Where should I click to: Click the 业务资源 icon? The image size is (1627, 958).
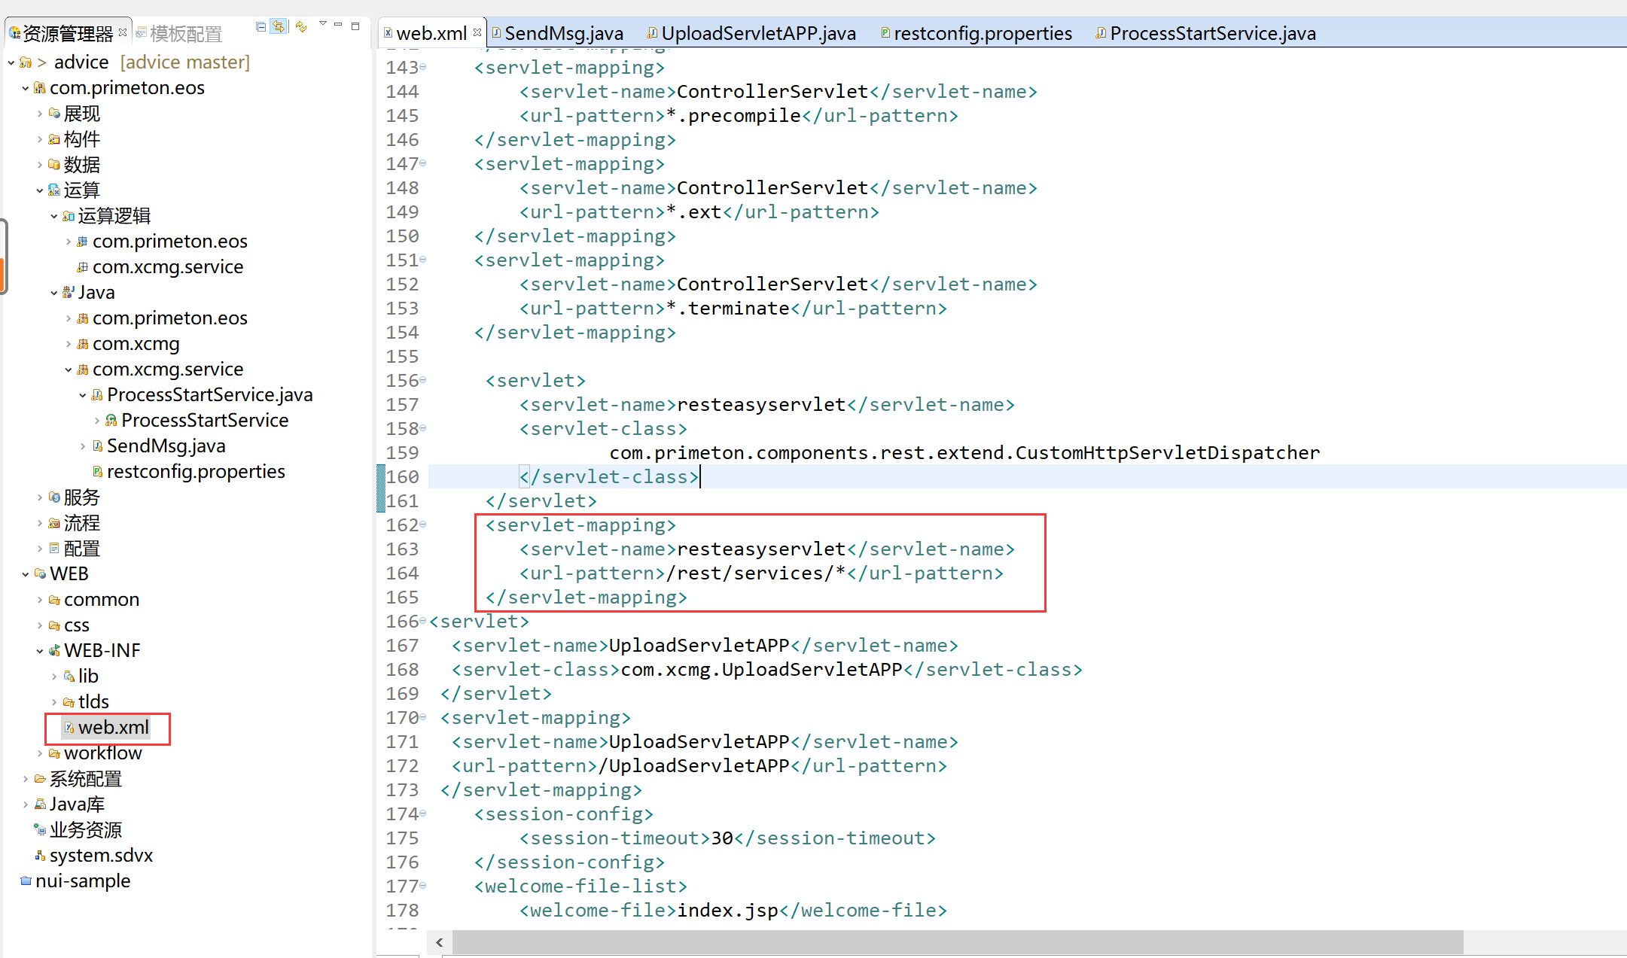point(40,830)
